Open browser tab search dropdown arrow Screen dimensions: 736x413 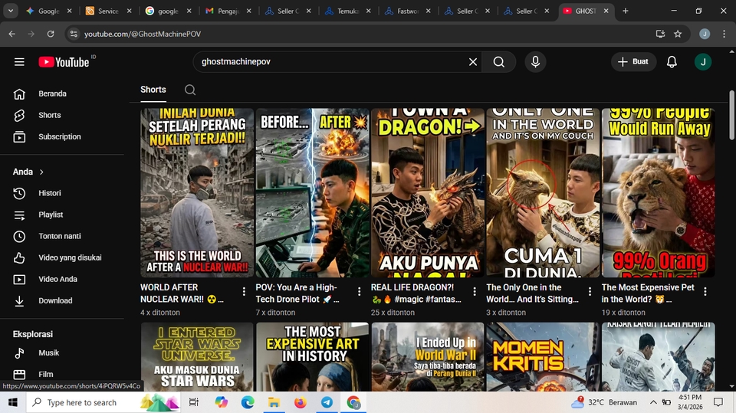pos(11,11)
